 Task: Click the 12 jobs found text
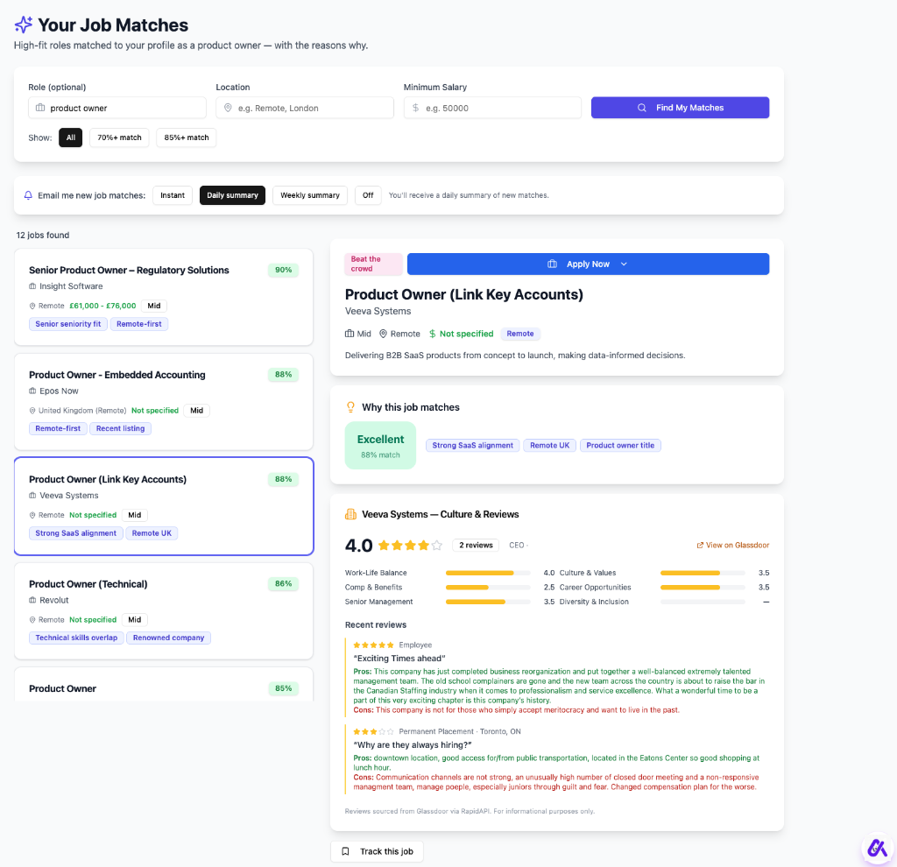(43, 235)
